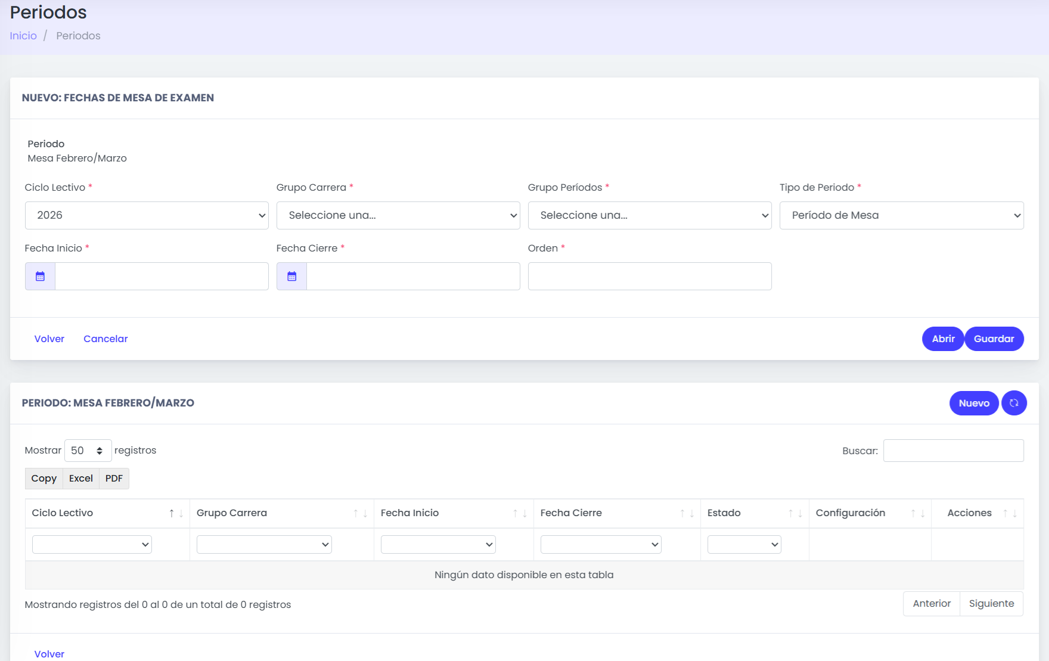Click the refresh icon beside Nuevo
The width and height of the screenshot is (1049, 661).
1014,403
